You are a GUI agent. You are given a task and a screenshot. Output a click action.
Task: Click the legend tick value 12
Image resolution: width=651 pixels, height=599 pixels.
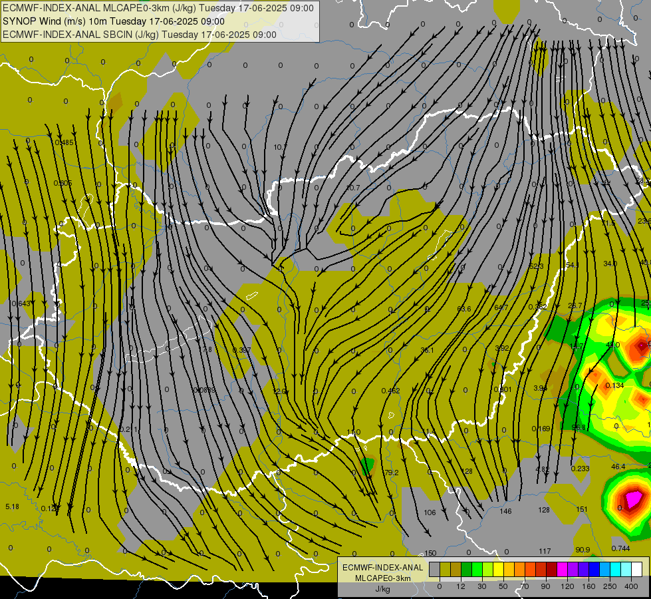click(x=461, y=586)
